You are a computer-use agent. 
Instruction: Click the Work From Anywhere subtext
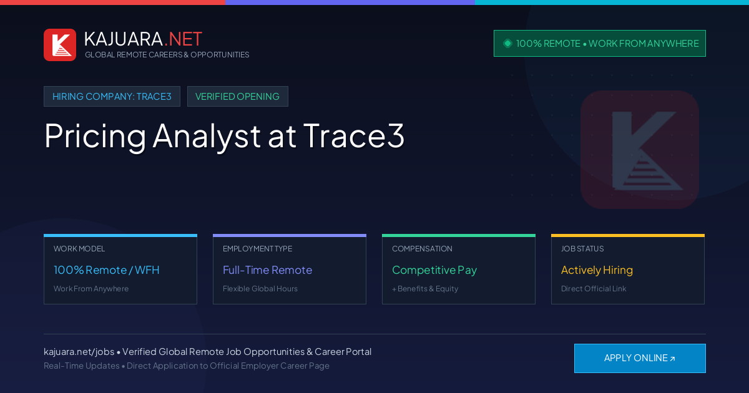pos(91,289)
